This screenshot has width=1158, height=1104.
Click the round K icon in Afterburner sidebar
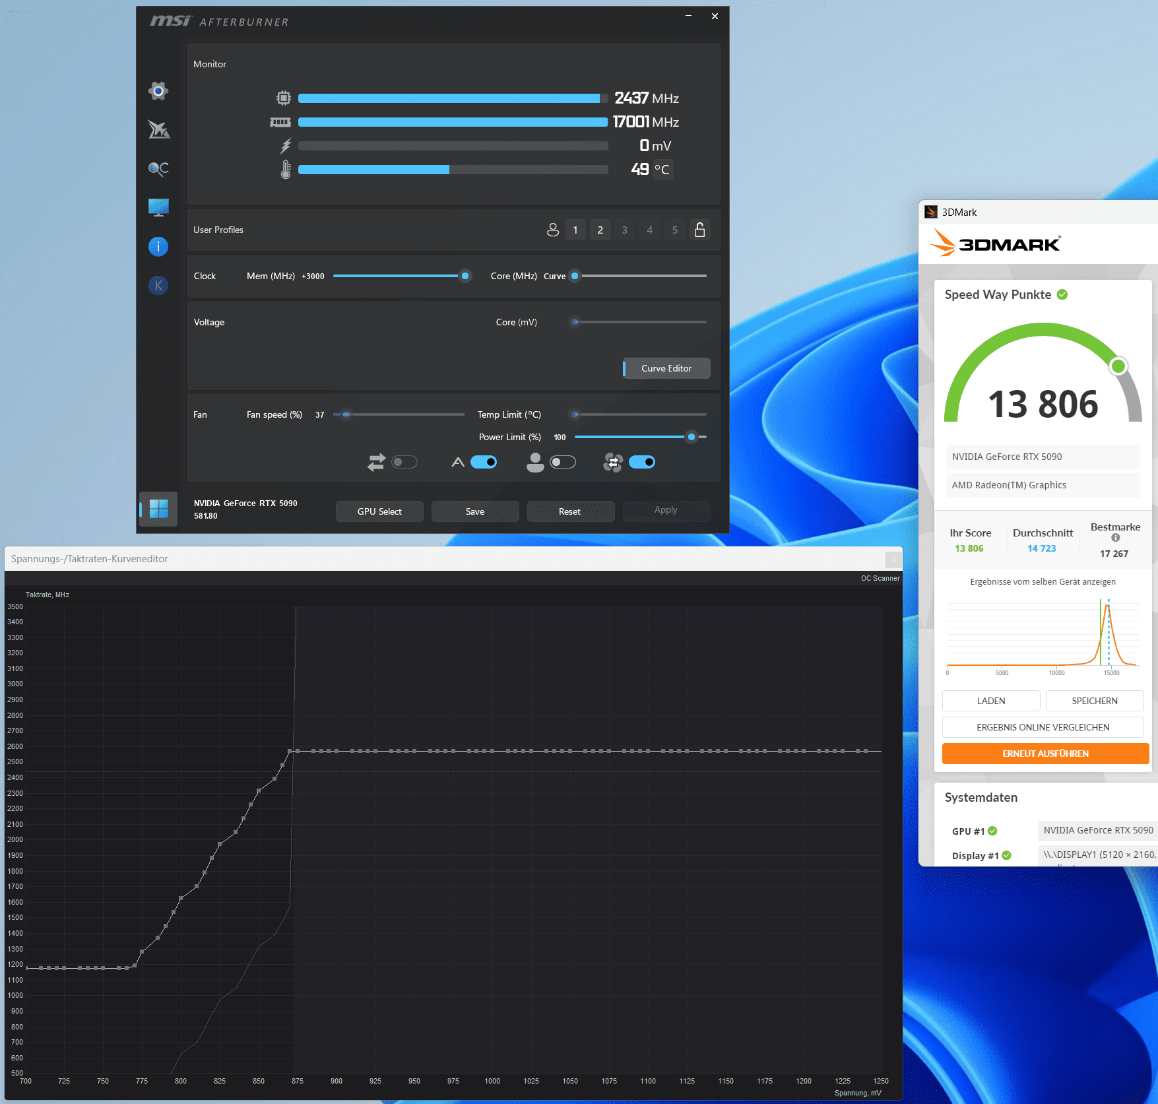158,285
